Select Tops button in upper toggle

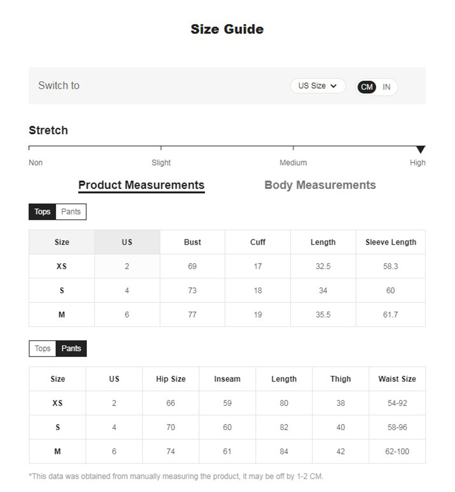[42, 212]
